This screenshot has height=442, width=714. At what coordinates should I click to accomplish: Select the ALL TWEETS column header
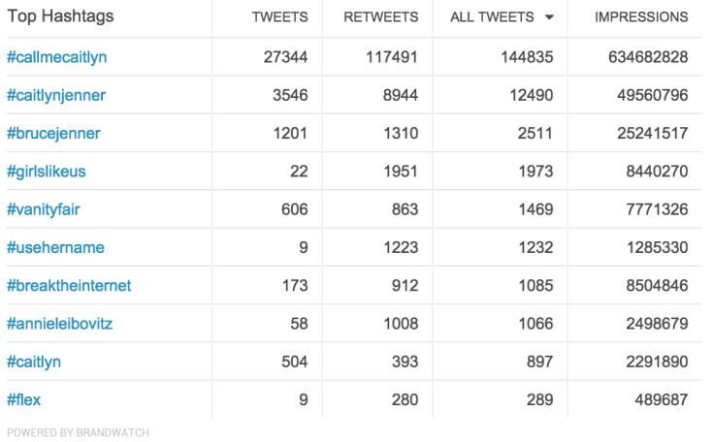pyautogui.click(x=492, y=17)
